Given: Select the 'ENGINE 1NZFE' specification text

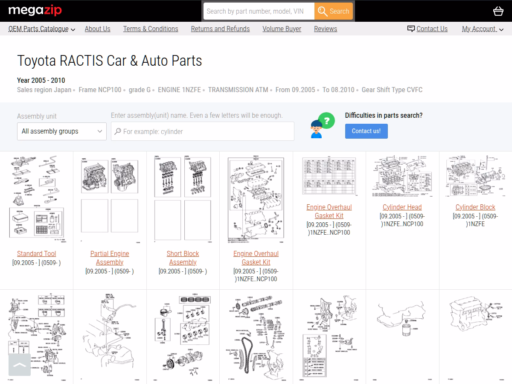Looking at the screenshot, I should coord(179,90).
